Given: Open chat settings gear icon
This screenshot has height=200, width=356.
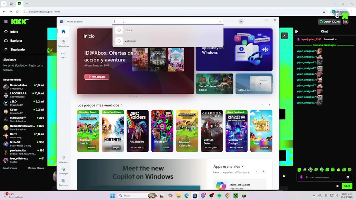Looking at the screenshot, I should 337,186.
